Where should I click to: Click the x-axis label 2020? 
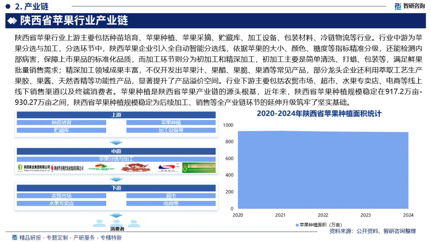coord(238,215)
